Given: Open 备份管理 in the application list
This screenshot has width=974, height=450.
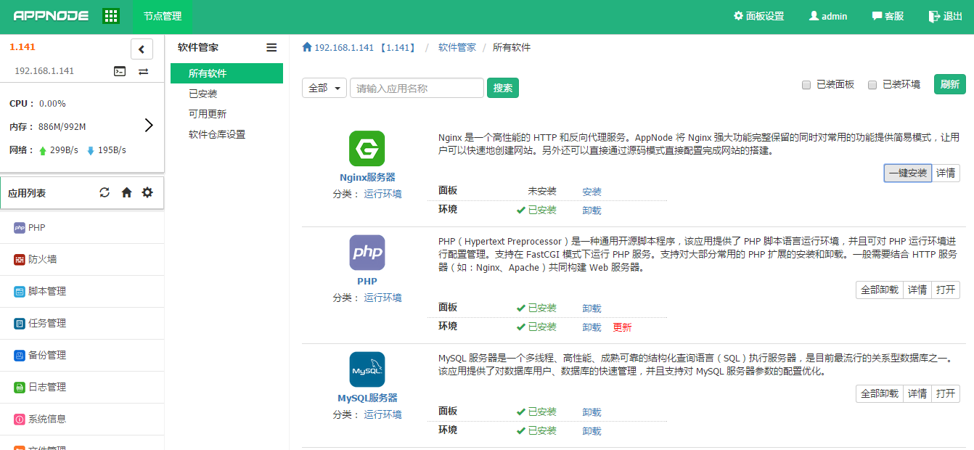Looking at the screenshot, I should tap(82, 356).
